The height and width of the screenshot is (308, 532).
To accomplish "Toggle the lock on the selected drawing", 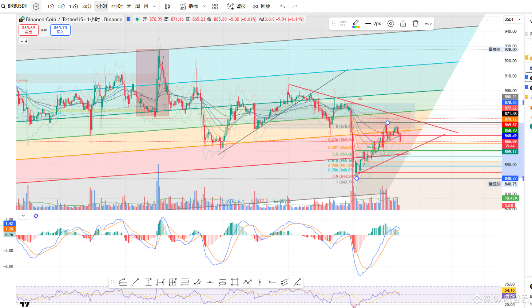I will pyautogui.click(x=403, y=24).
